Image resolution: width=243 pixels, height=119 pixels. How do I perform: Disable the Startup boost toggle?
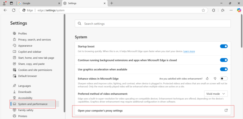[224, 46]
